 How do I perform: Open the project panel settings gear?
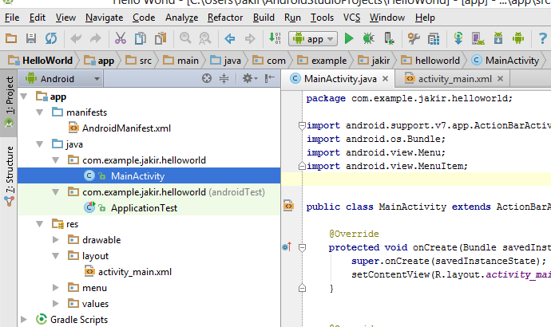click(248, 78)
